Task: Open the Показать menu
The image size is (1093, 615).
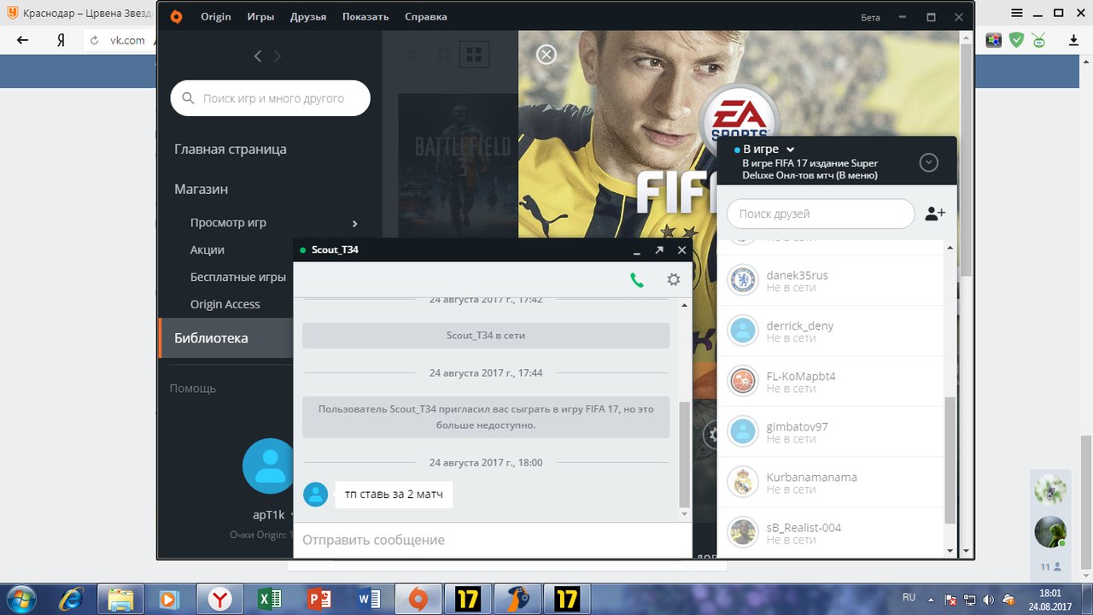Action: [x=365, y=16]
